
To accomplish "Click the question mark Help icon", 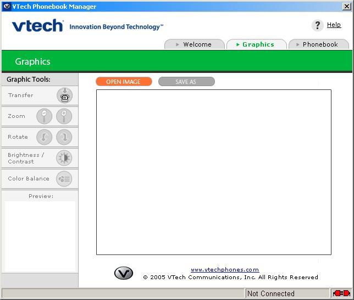I will pyautogui.click(x=318, y=25).
